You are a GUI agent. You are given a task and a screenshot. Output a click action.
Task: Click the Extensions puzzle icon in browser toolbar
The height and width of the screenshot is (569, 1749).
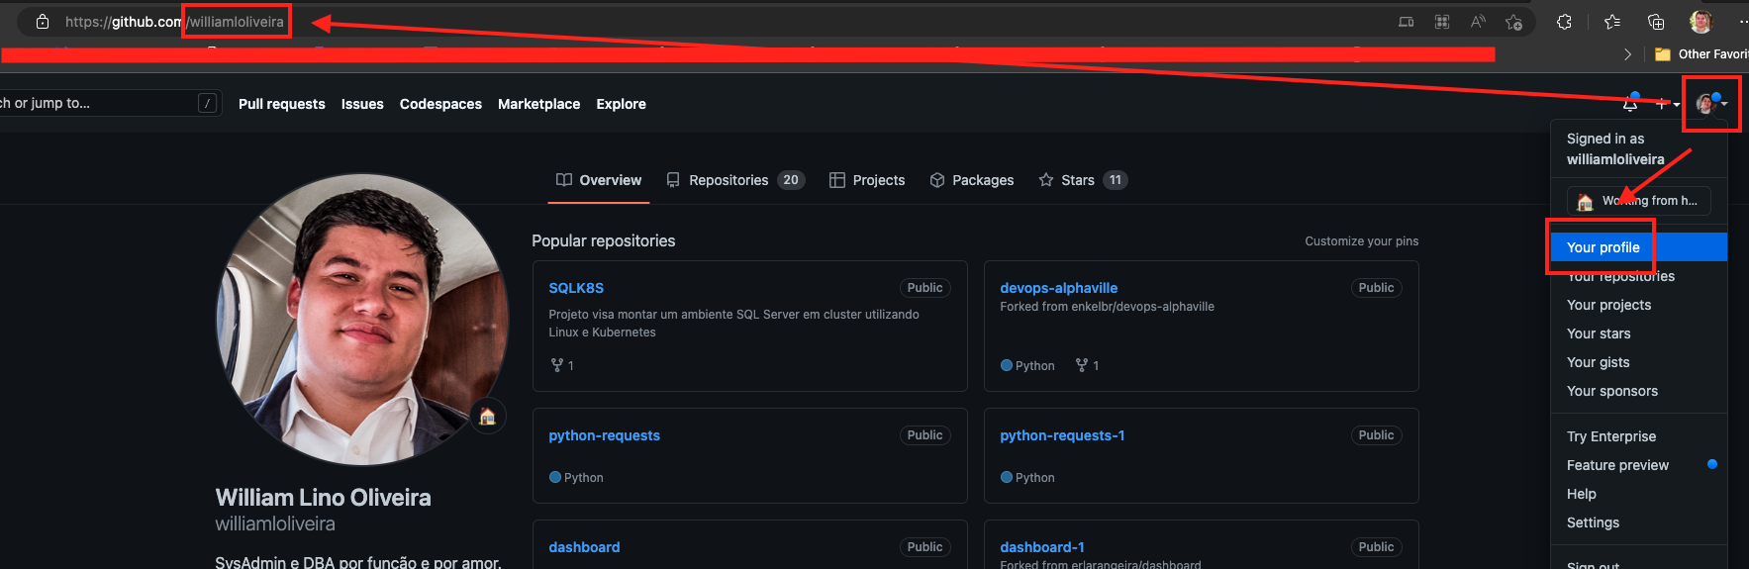1564,22
